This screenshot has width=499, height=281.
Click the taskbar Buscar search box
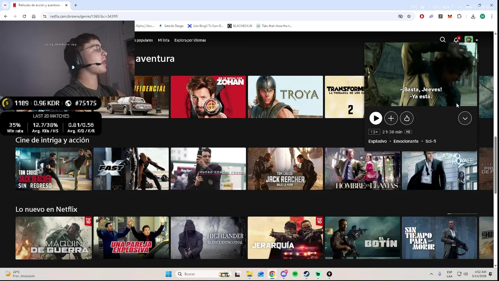[x=203, y=274]
